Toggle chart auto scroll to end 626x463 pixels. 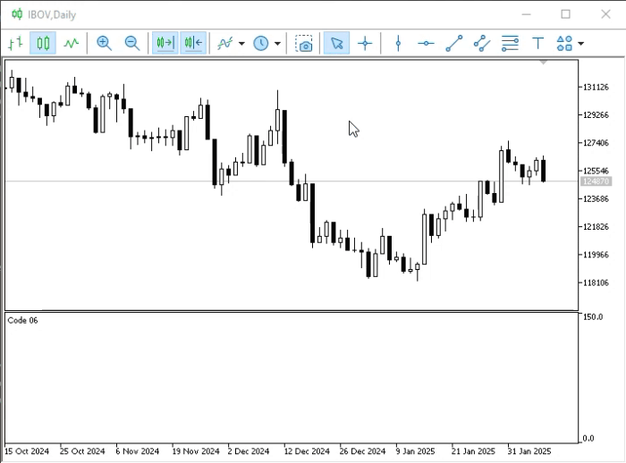165,43
